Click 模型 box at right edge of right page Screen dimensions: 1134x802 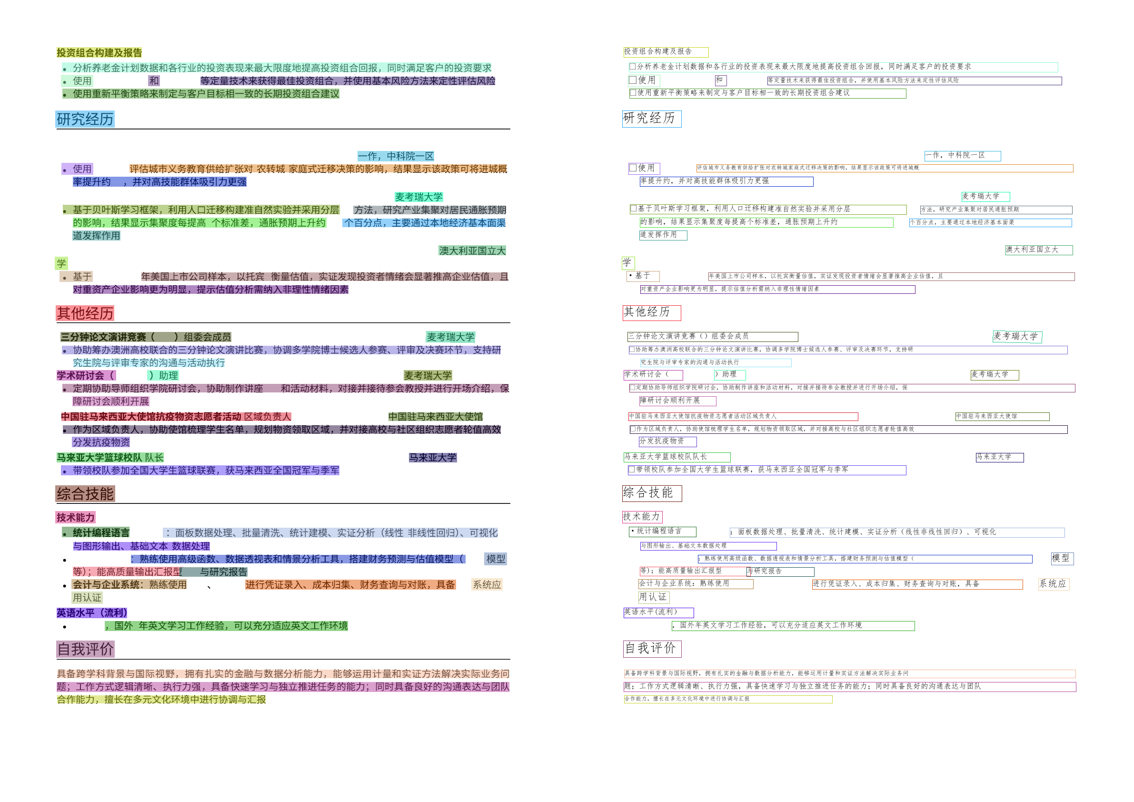point(1062,558)
